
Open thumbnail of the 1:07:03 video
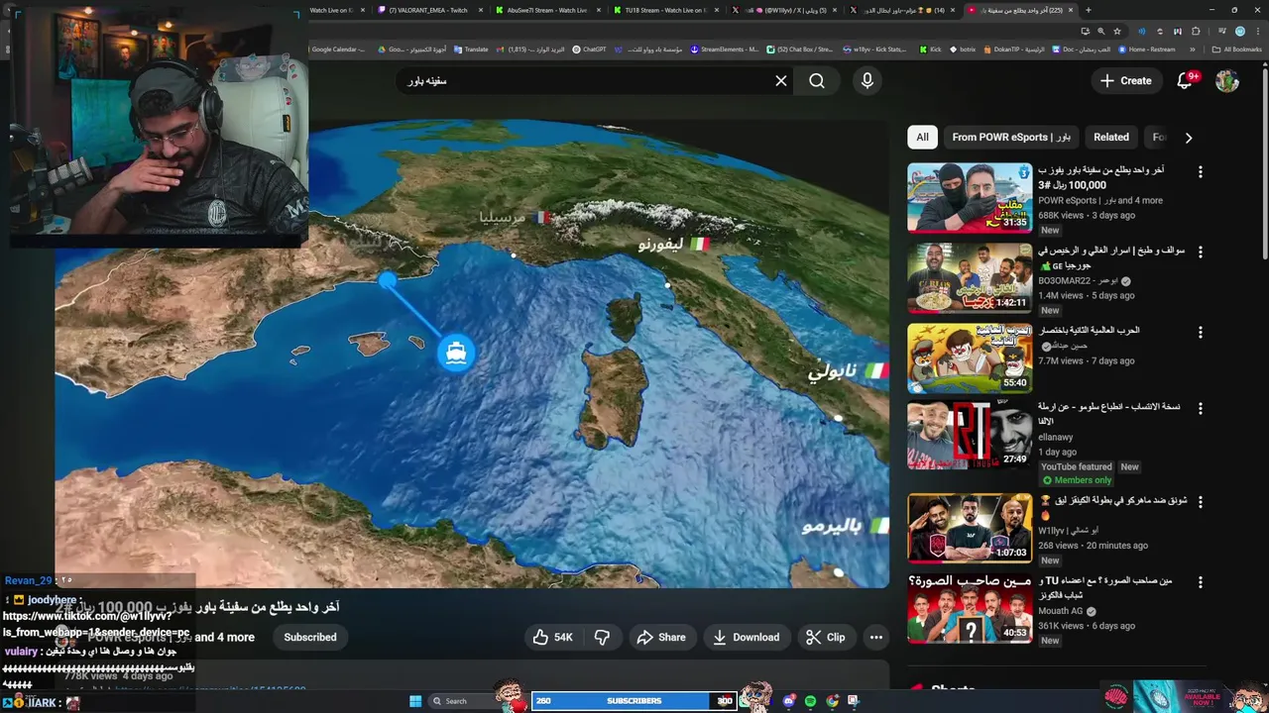coord(970,528)
